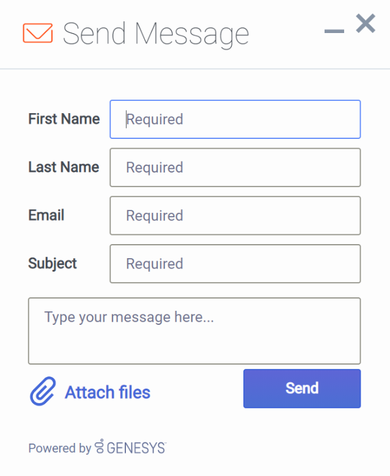Close the Send Message widget
Viewport: 390px width, 476px height.
[366, 24]
